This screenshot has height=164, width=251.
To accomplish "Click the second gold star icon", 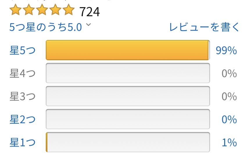I will pyautogui.click(x=29, y=10).
